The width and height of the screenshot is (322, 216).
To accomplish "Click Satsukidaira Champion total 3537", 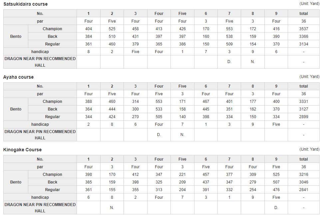I will pos(303,29).
